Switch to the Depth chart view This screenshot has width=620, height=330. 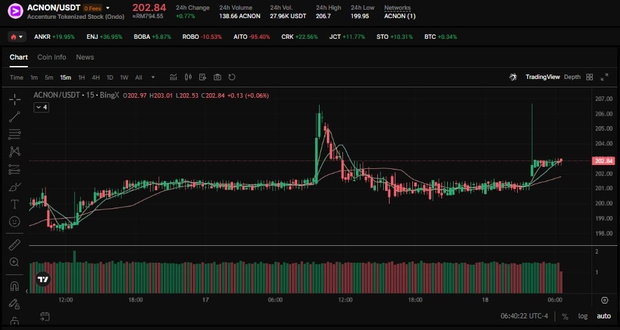[x=572, y=77]
